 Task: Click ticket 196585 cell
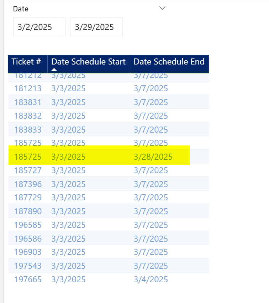28,225
